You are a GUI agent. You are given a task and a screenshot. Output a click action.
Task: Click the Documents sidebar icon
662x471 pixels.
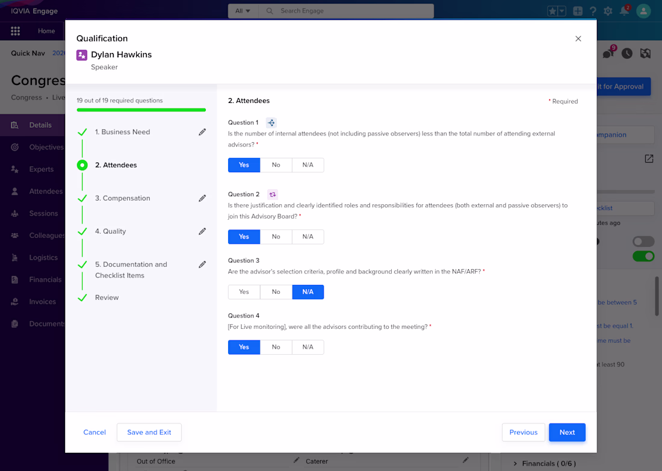(x=15, y=323)
